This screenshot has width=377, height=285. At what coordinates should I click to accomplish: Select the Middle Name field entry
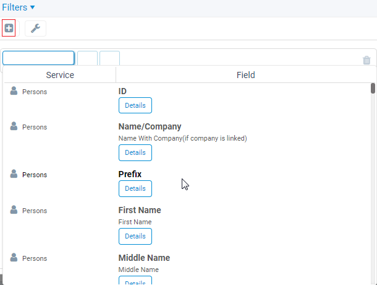144,258
